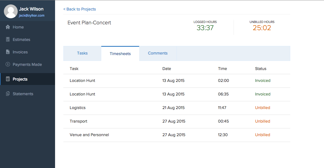Click the Payments Made dollar icon

(x=8, y=64)
